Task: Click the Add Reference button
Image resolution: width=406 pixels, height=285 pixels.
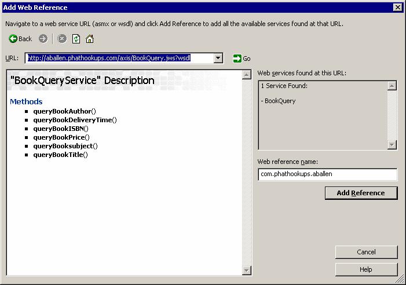Action: (x=361, y=193)
